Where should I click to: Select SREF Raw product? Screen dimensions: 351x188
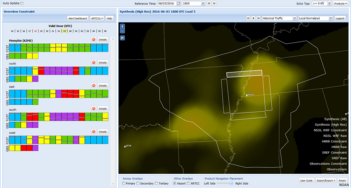pos(339,158)
